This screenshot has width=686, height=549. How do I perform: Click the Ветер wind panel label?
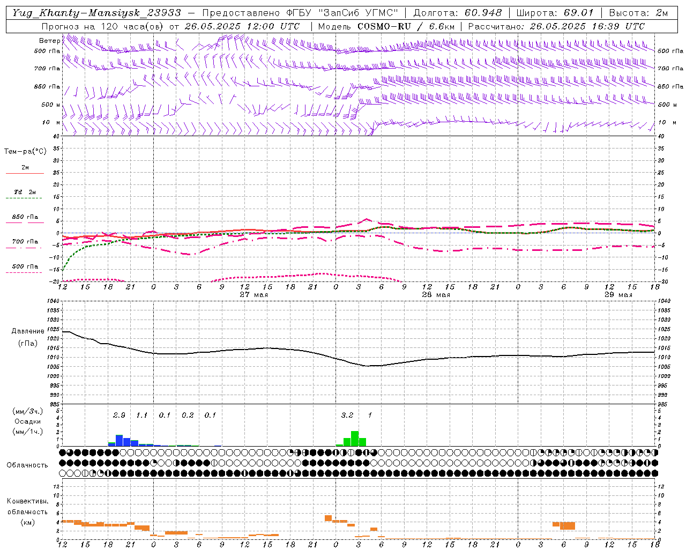click(49, 41)
